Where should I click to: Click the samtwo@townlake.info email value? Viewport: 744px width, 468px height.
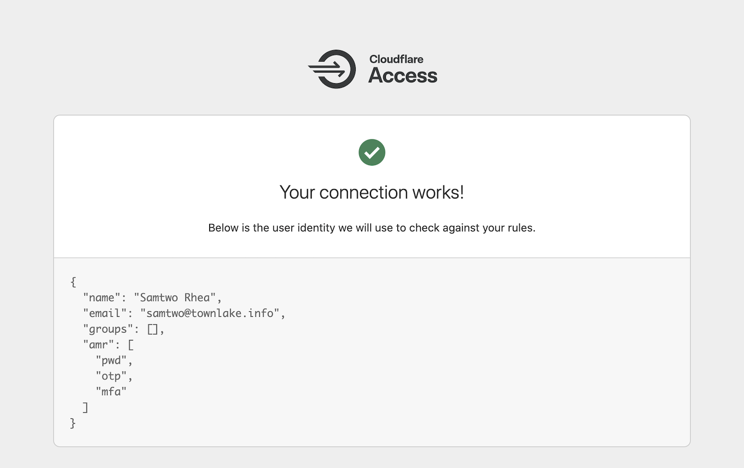(210, 313)
